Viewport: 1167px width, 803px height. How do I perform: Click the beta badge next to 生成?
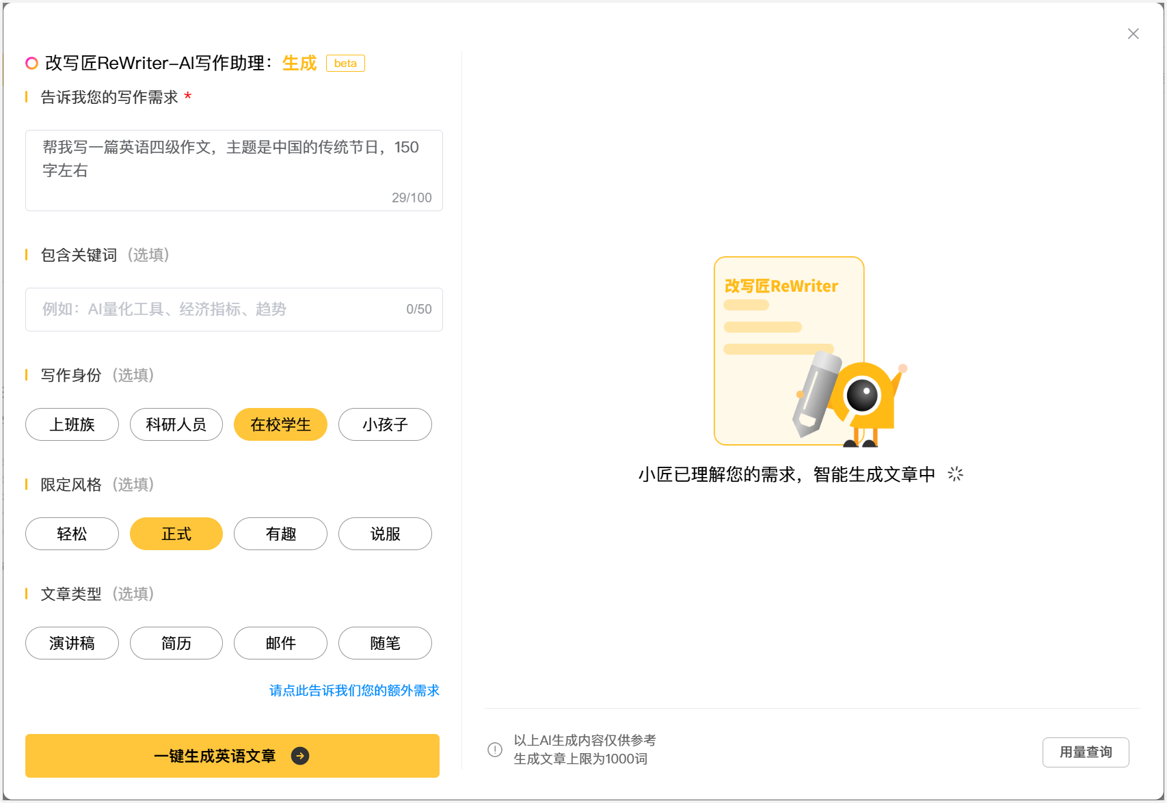pos(345,64)
